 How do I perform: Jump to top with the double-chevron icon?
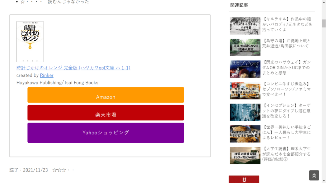pyautogui.click(x=314, y=175)
